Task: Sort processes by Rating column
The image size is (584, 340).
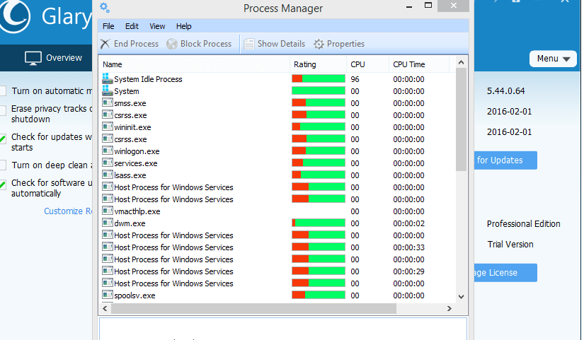Action: pyautogui.click(x=318, y=64)
